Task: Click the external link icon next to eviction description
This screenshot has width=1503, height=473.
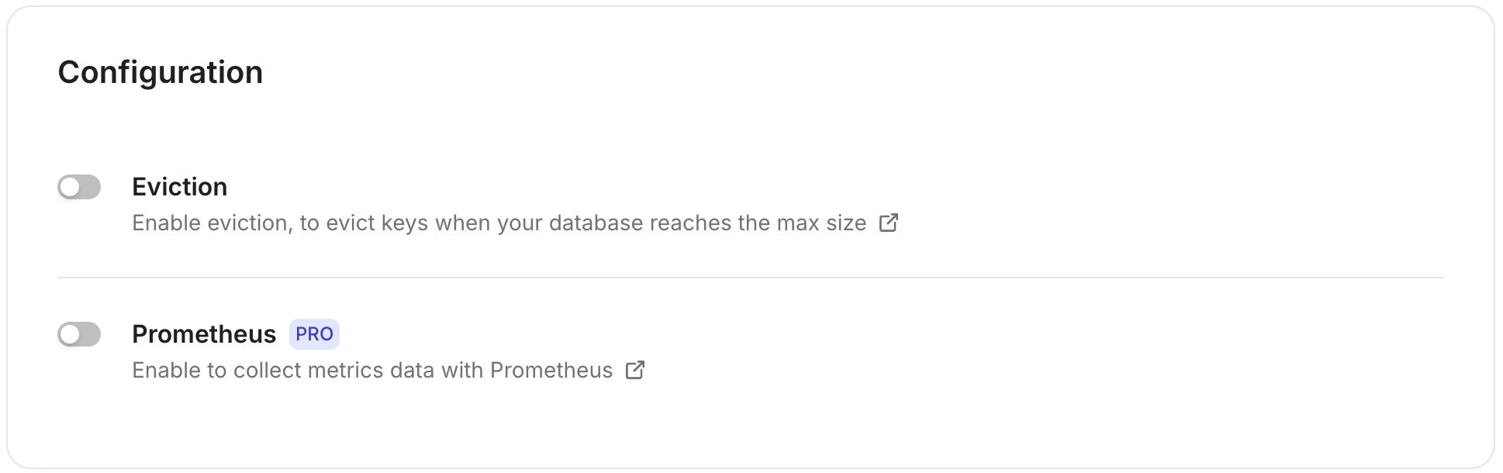Action: click(890, 223)
